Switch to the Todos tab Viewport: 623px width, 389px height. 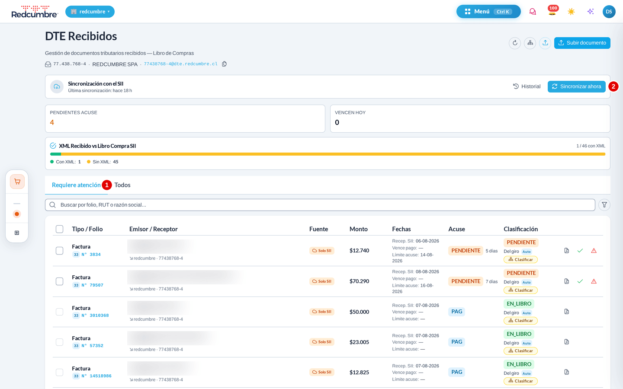click(122, 185)
